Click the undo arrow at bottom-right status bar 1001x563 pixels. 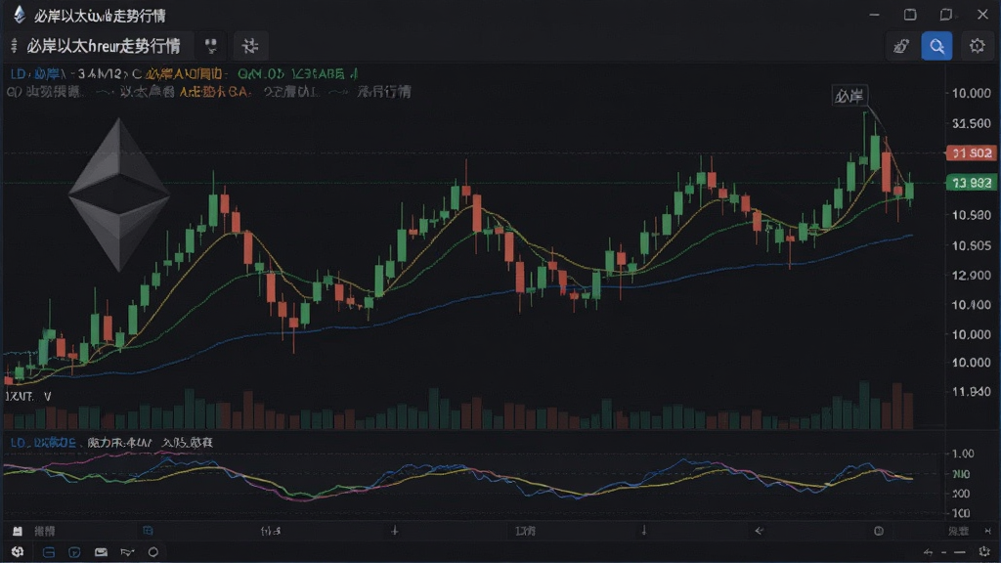click(929, 552)
